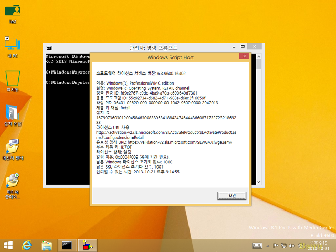The width and height of the screenshot is (336, 252).
Task: Open the 휴지통 recycle bin icon
Action: [13, 81]
